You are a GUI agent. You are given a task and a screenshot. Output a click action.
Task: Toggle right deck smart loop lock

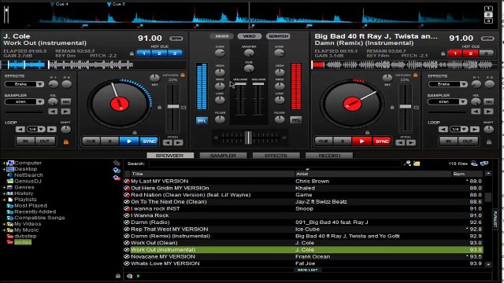tap(489, 141)
